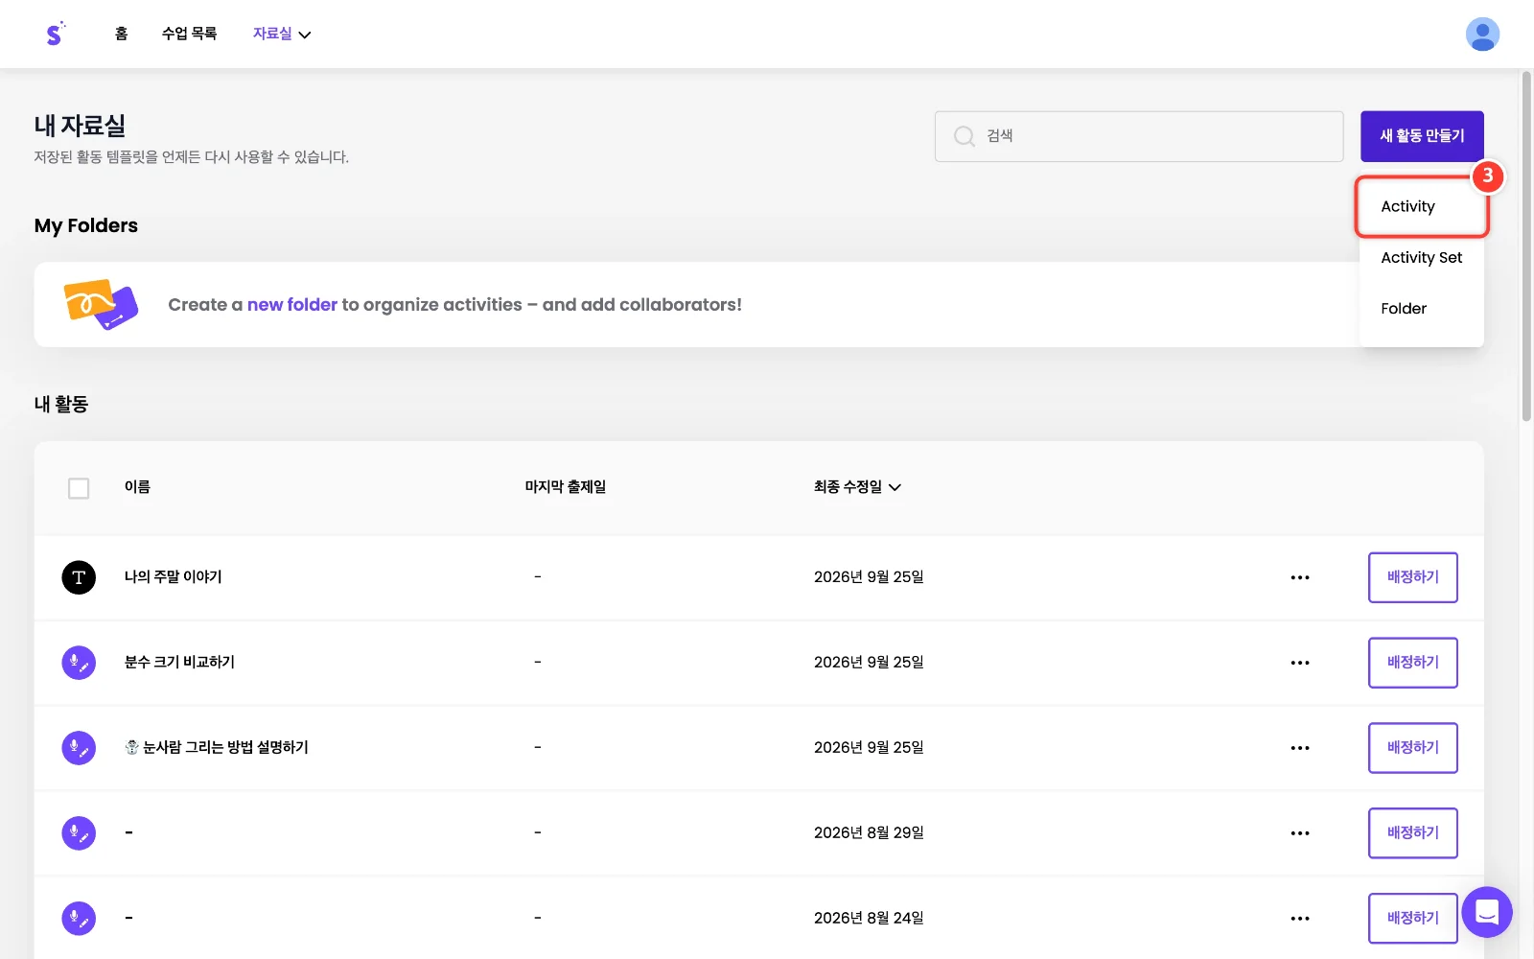Image resolution: width=1534 pixels, height=959 pixels.
Task: Click 배정하기 in the 2026년 8월 29일 row
Action: pos(1413,833)
